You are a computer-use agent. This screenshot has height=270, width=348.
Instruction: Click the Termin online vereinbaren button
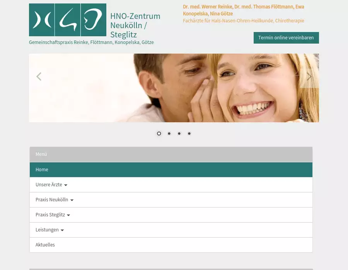(x=286, y=38)
